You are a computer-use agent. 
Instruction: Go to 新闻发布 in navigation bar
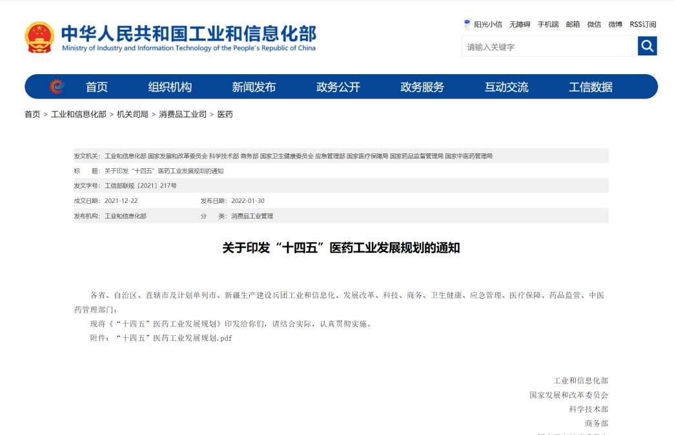click(254, 87)
